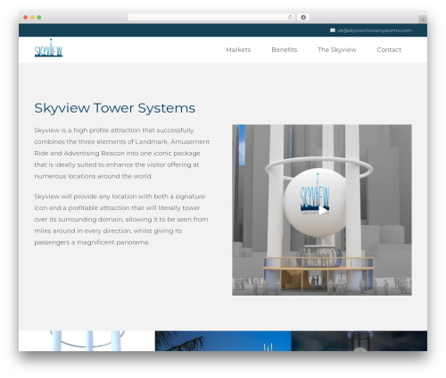Click the browser download icon button
This screenshot has height=378, width=446.
point(303,17)
